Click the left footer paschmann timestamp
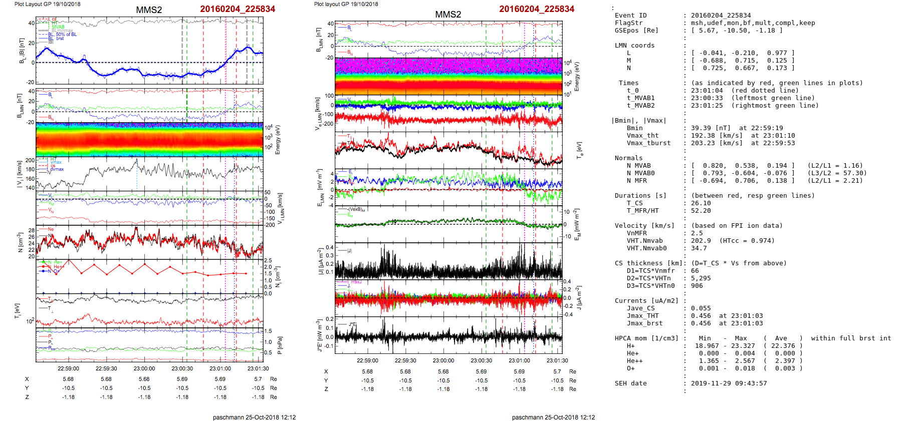 coord(254,417)
